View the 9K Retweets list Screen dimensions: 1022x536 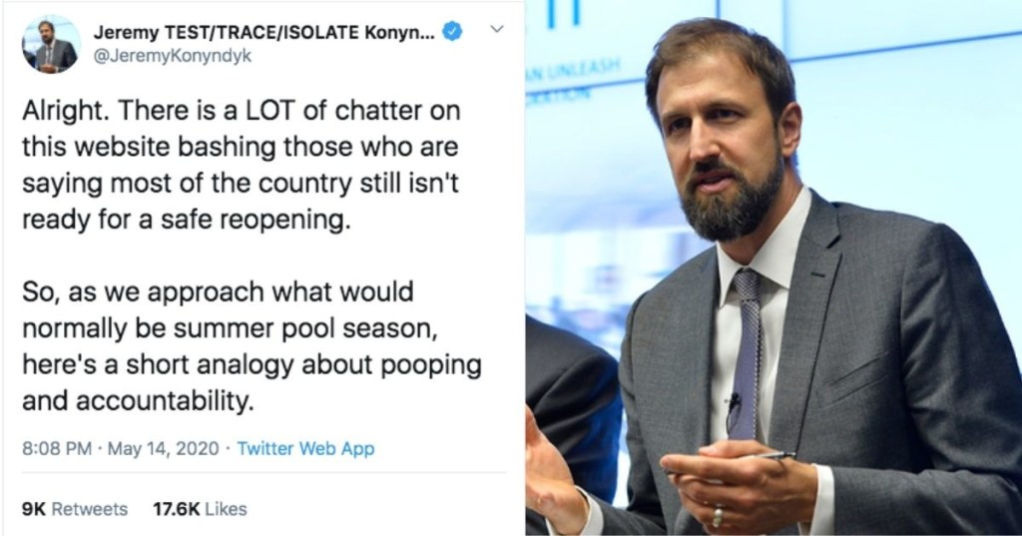pyautogui.click(x=75, y=509)
